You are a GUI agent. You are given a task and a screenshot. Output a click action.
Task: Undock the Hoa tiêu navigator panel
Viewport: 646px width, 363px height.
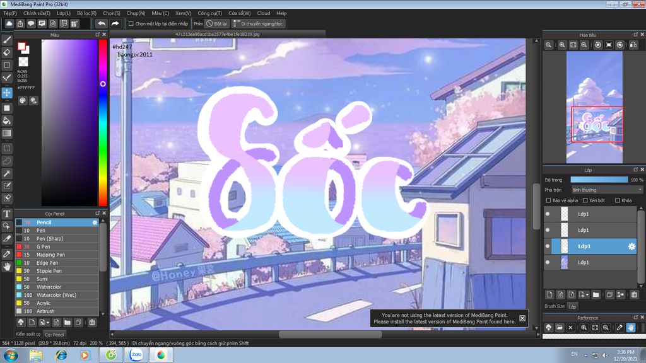[636, 35]
